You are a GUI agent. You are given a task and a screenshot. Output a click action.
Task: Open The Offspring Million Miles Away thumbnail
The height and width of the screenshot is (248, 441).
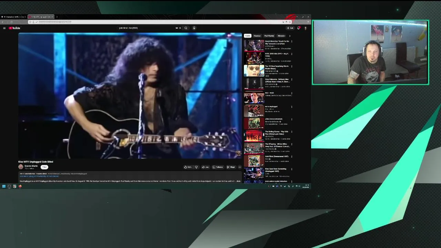click(254, 148)
